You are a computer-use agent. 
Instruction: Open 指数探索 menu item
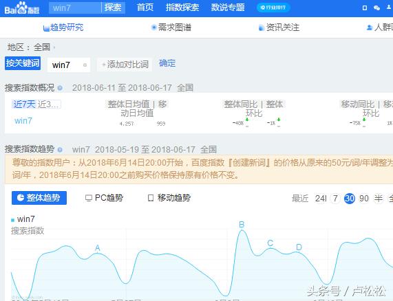pos(182,8)
